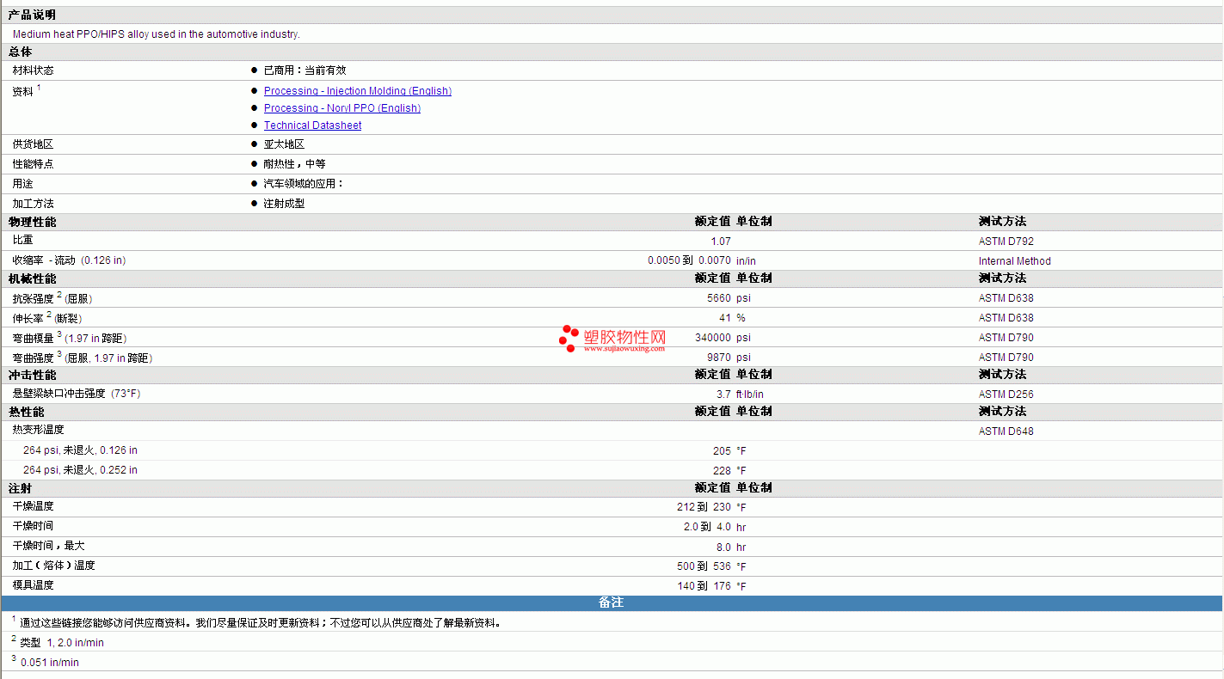Select the 弯曲模量 row label
This screenshot has width=1224, height=679.
(x=70, y=338)
